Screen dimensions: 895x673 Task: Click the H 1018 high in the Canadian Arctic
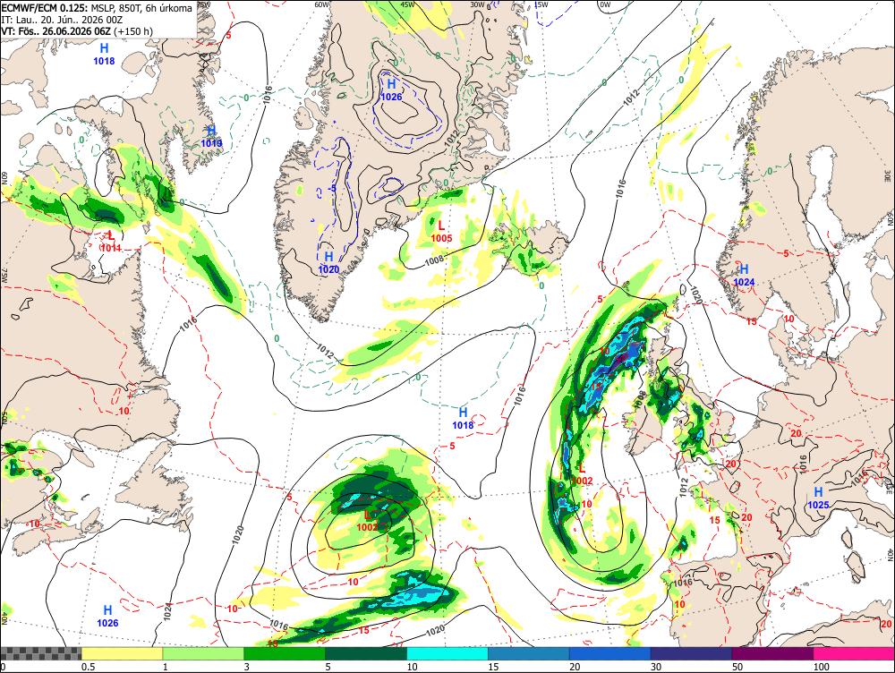(104, 55)
